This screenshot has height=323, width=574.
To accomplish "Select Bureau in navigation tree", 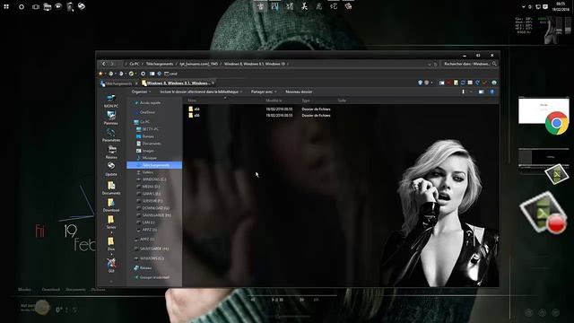I will [145, 136].
